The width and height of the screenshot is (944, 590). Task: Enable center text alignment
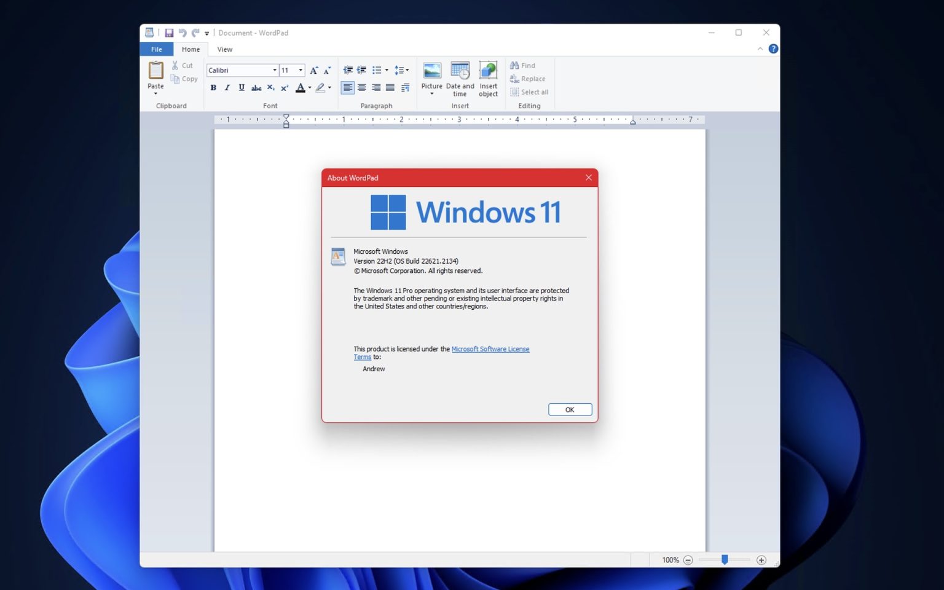click(x=361, y=88)
